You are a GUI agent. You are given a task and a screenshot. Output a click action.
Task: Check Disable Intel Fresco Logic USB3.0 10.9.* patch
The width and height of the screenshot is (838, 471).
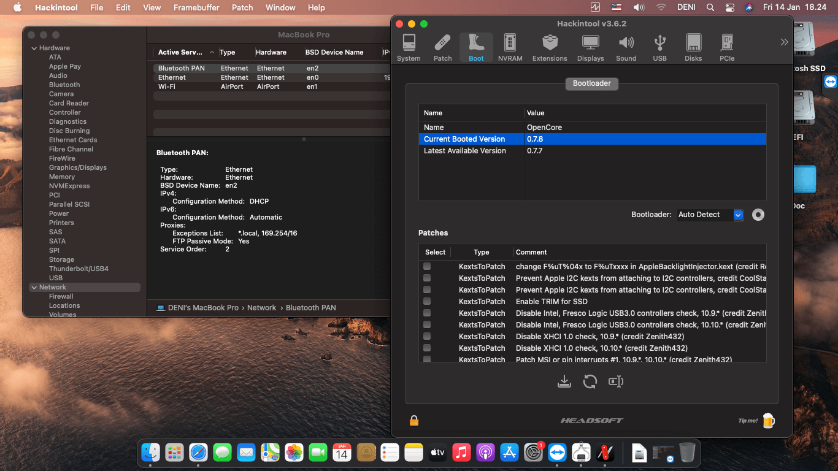pos(427,313)
